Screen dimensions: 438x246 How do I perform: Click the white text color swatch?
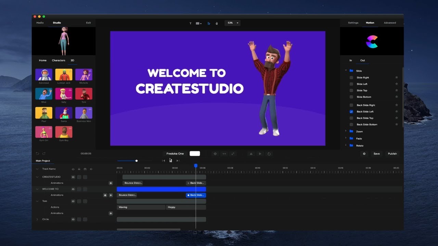pos(195,154)
